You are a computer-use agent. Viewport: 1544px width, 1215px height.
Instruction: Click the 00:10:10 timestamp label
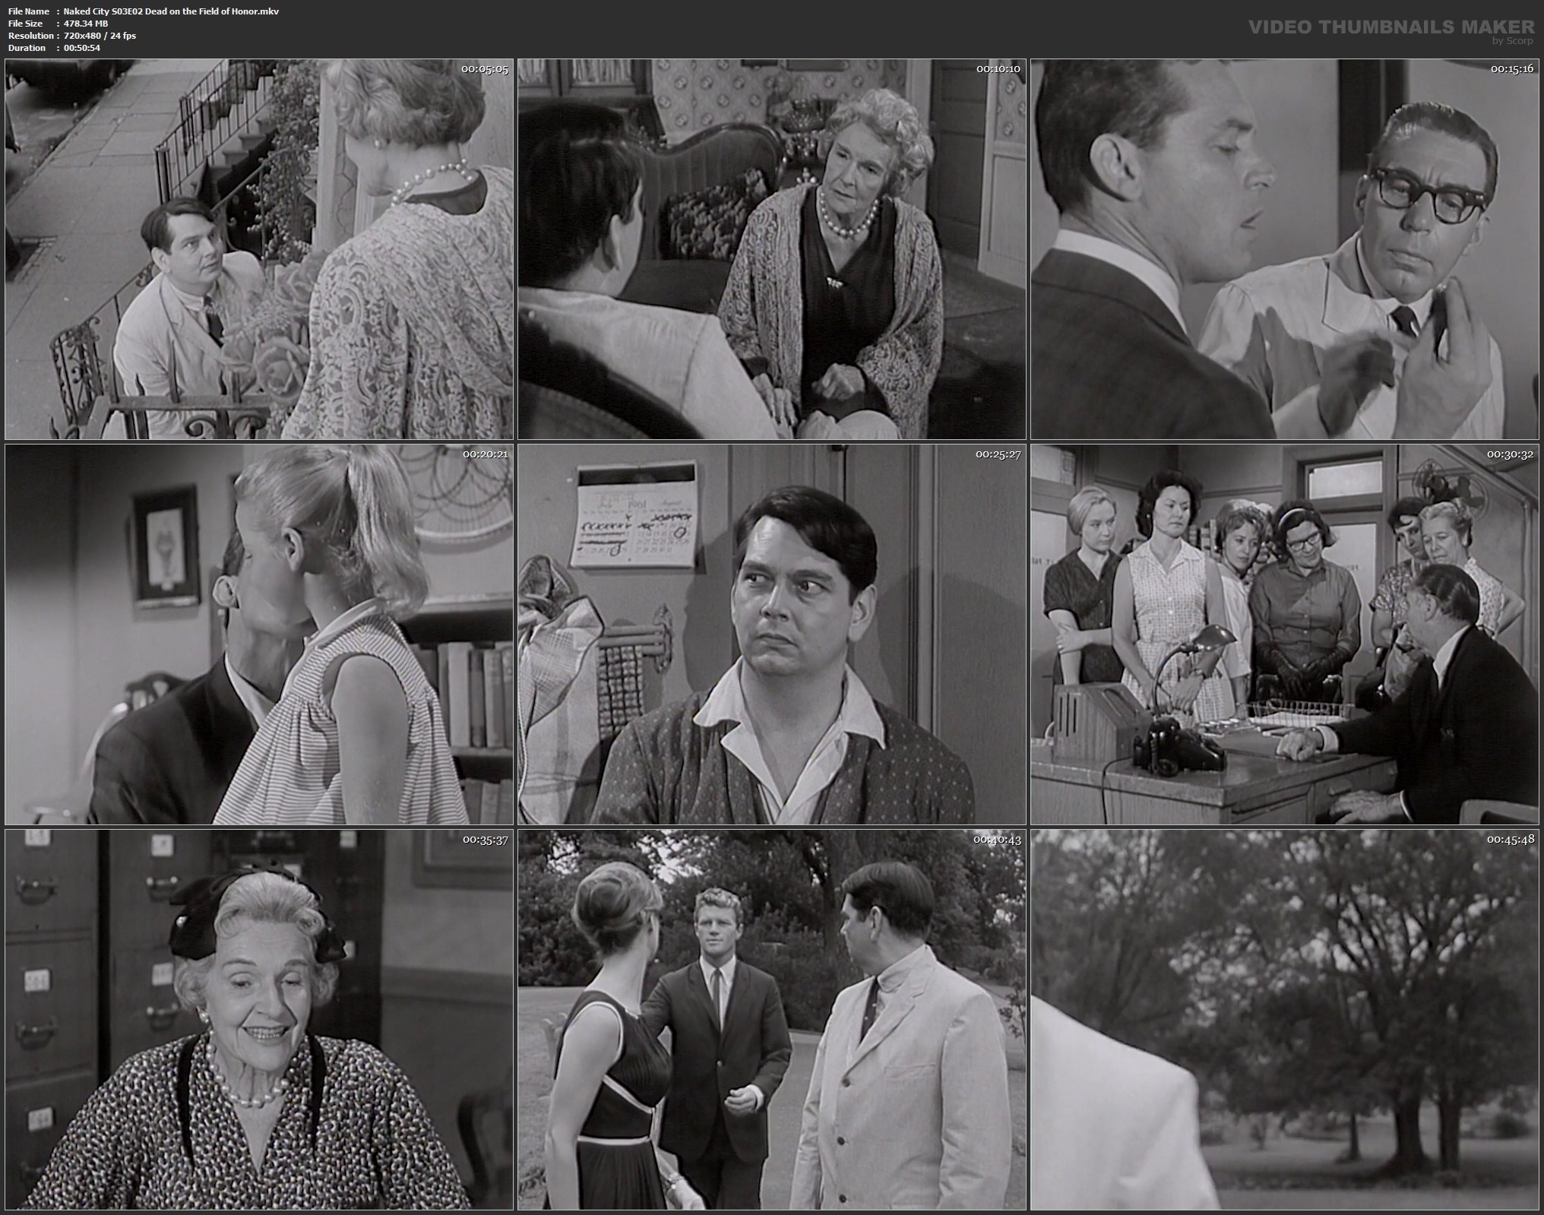[x=998, y=69]
